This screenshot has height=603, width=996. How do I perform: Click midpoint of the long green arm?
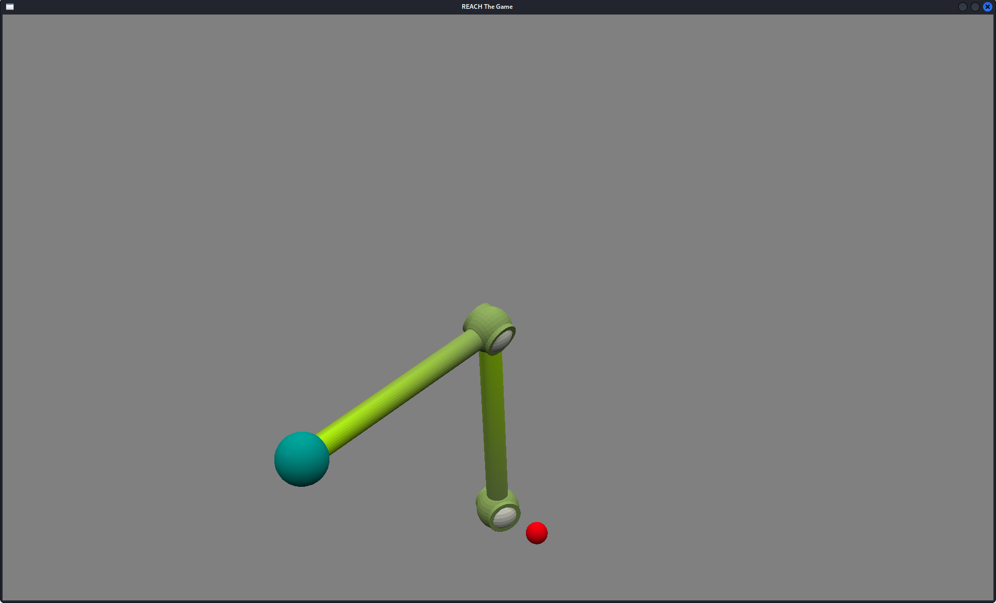(399, 392)
